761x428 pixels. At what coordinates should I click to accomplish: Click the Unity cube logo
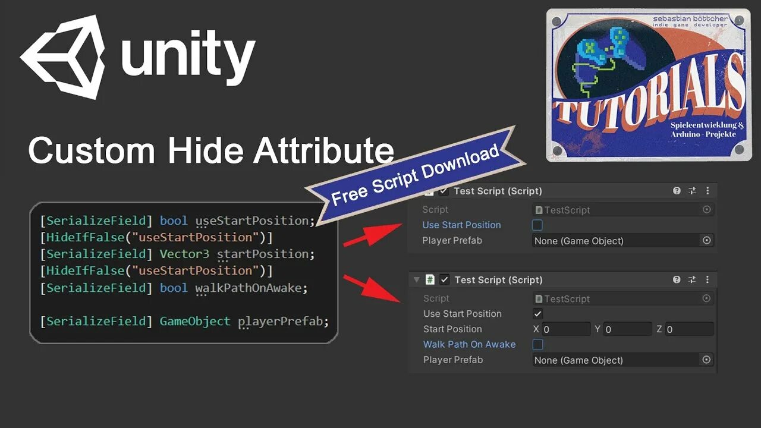click(x=62, y=57)
